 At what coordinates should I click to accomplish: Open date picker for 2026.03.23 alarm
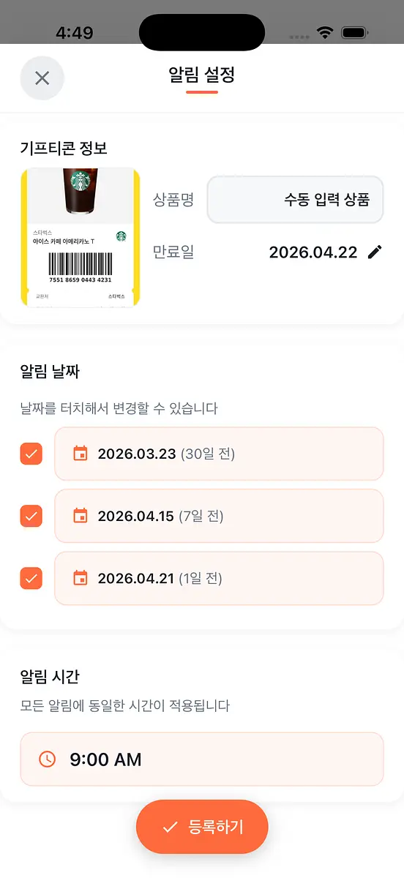pos(219,454)
